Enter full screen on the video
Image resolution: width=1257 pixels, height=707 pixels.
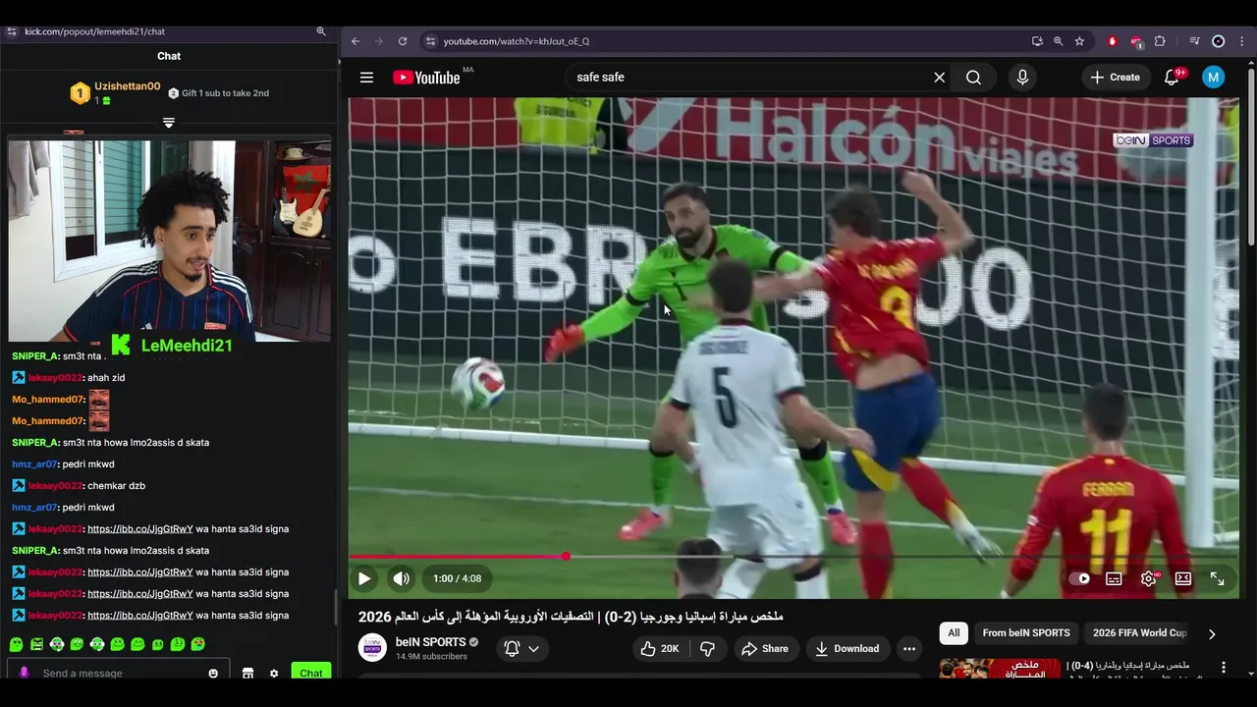[x=1217, y=578]
